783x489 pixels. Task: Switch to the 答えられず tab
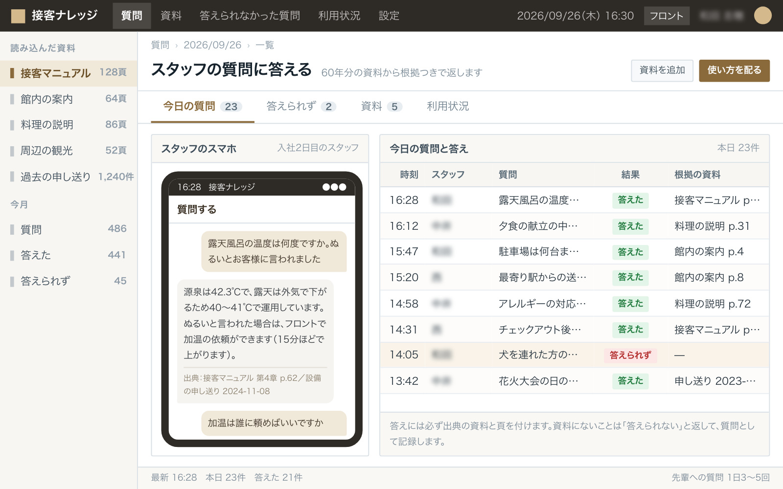coord(301,107)
